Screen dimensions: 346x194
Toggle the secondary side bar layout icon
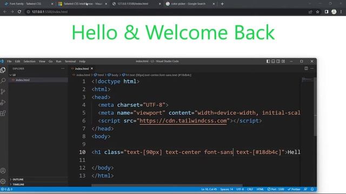tap(278, 61)
